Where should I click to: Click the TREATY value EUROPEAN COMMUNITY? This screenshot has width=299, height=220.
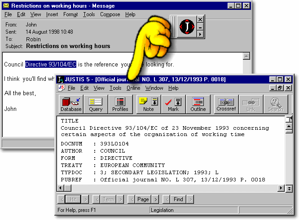[132, 165]
